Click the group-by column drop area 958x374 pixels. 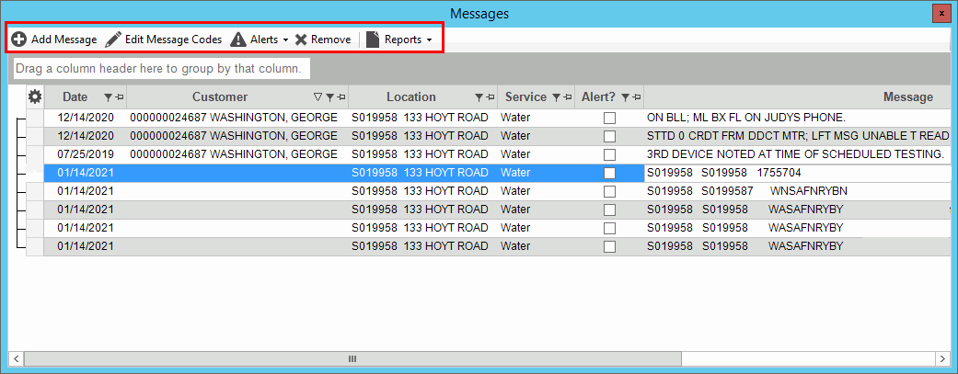162,69
